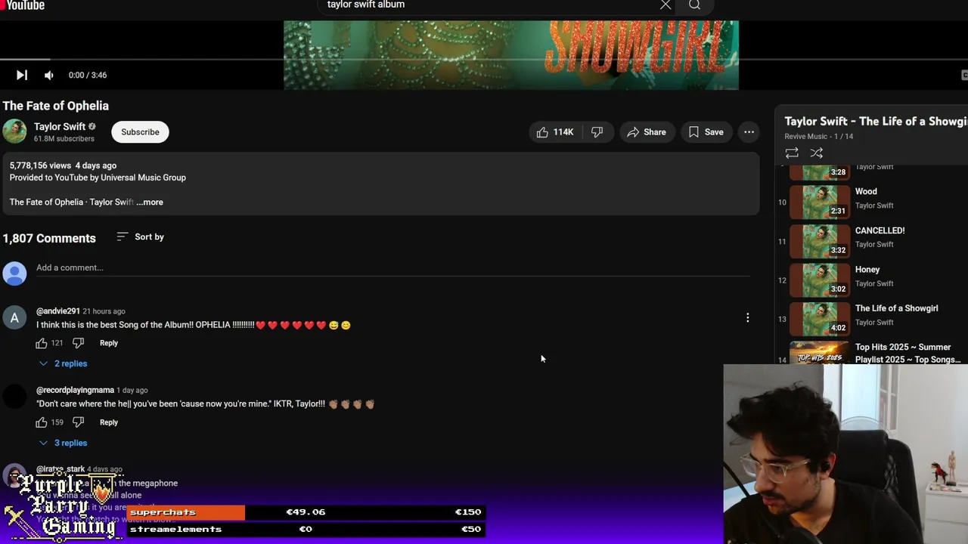This screenshot has height=544, width=968.
Task: Click the @recordplayingmama avatar
Action: pos(14,397)
